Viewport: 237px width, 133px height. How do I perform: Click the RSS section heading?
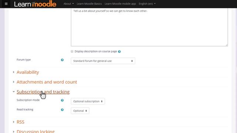click(20, 122)
